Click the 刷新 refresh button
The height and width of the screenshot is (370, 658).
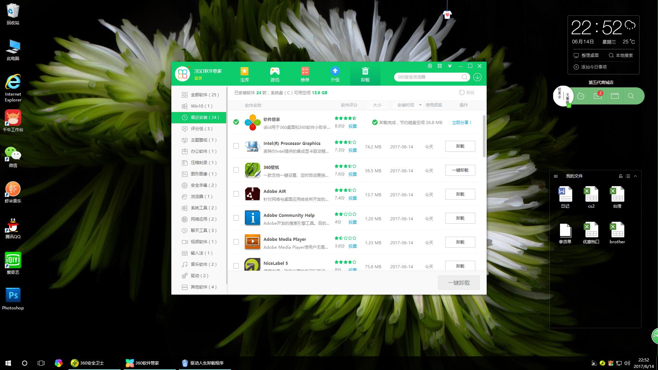pyautogui.click(x=467, y=92)
